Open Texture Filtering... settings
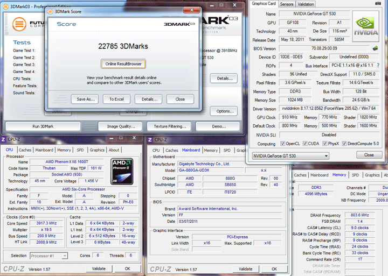 (x=170, y=126)
